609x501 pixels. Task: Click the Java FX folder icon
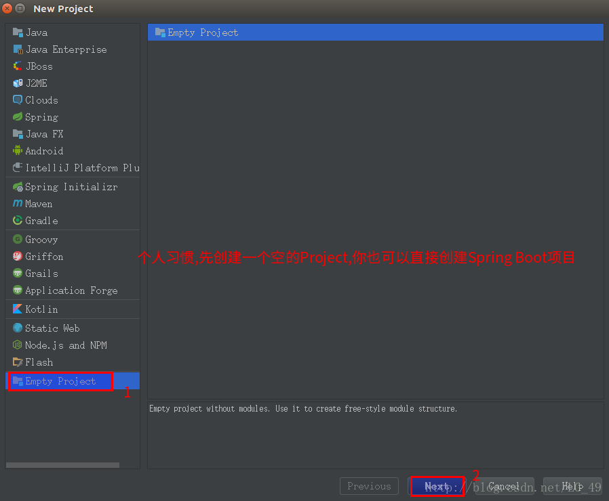[18, 134]
